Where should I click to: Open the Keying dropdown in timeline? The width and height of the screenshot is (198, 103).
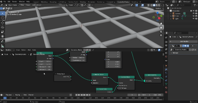(19, 95)
